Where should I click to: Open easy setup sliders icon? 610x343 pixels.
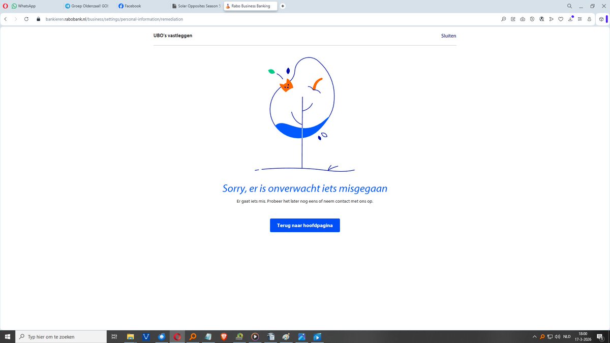579,19
